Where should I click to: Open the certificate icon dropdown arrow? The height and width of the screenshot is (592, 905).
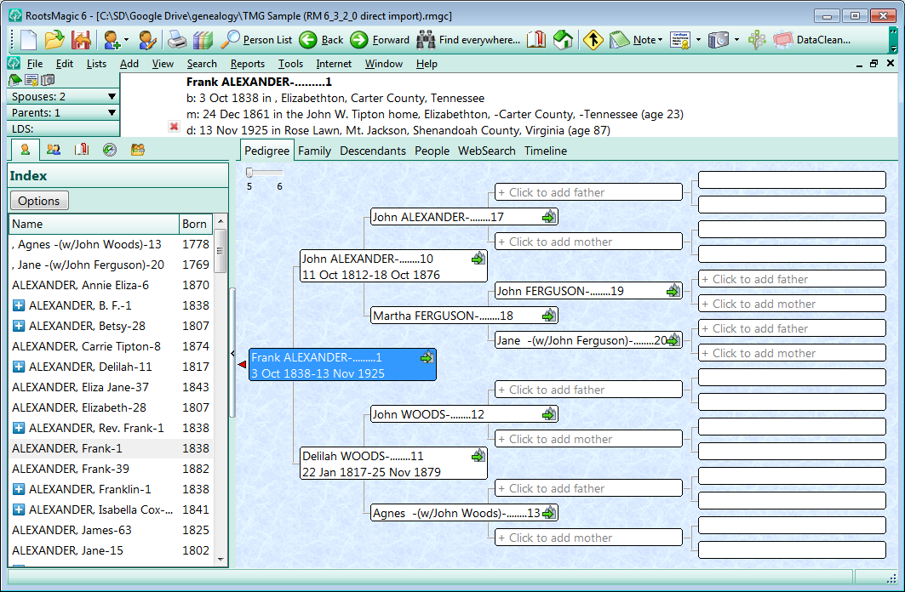(x=698, y=40)
